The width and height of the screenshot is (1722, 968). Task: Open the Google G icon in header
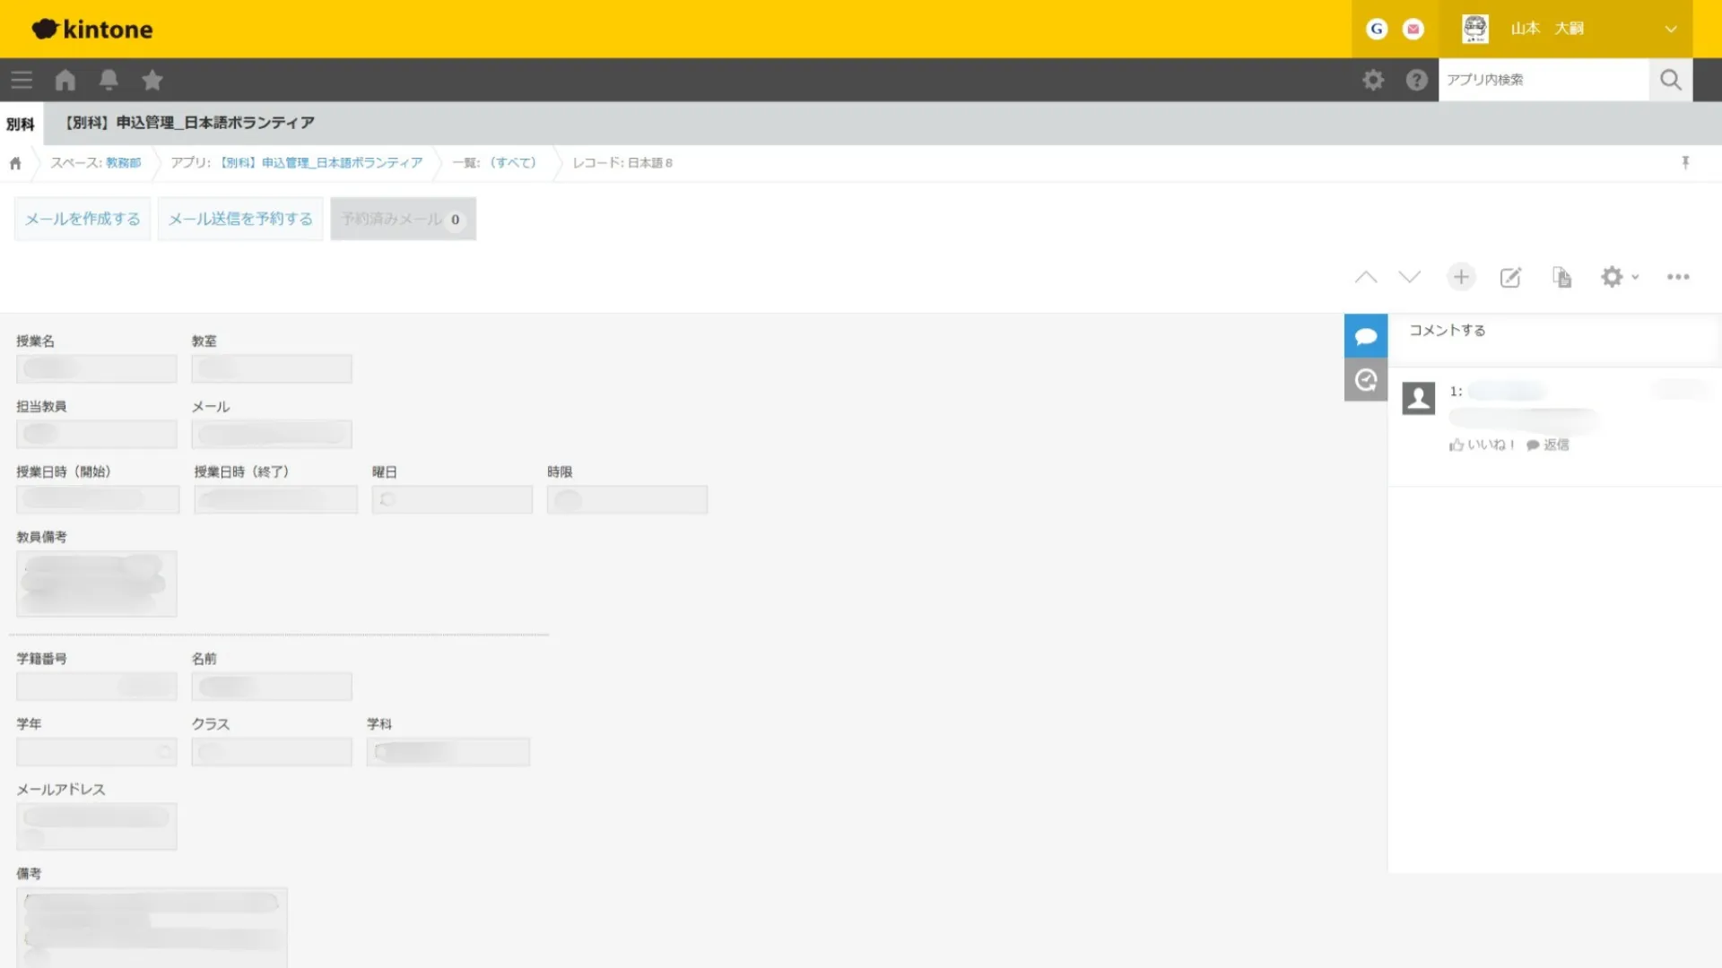pos(1376,29)
